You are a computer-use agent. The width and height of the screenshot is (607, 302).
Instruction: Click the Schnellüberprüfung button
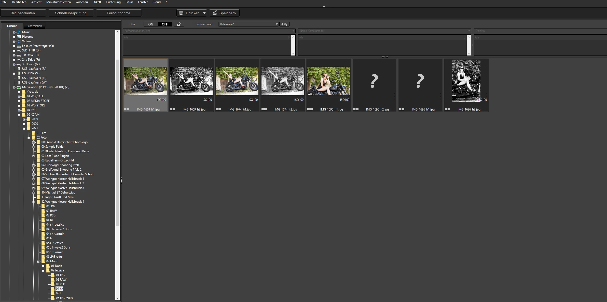(x=71, y=13)
